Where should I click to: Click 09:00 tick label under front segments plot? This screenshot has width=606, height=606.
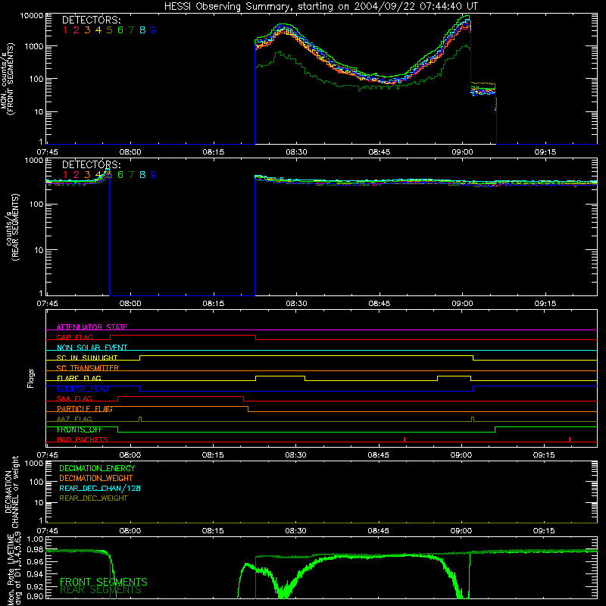pos(462,152)
